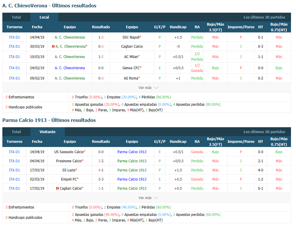
Task: Click result 1-3 against SSC Napoli
Action: [x=101, y=37]
